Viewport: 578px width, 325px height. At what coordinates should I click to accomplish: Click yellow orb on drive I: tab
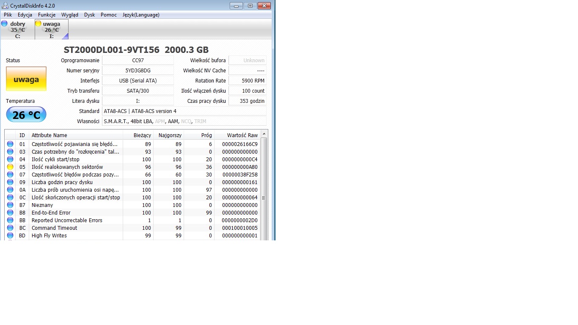38,23
